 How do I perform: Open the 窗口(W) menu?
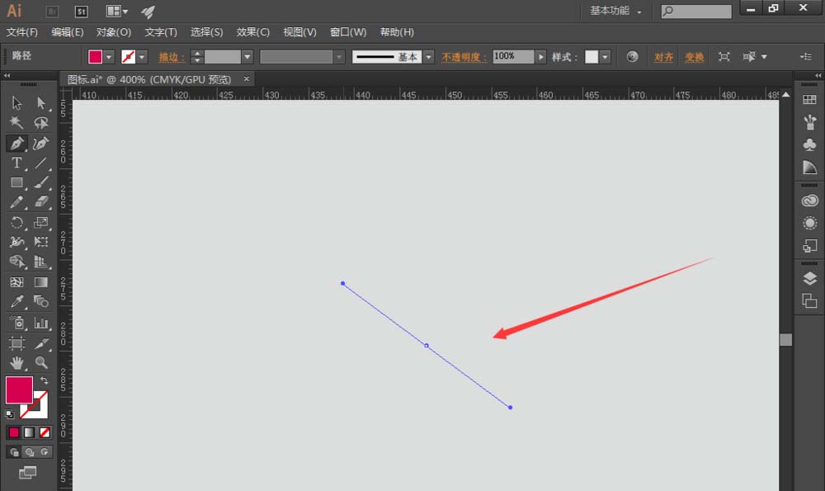348,32
